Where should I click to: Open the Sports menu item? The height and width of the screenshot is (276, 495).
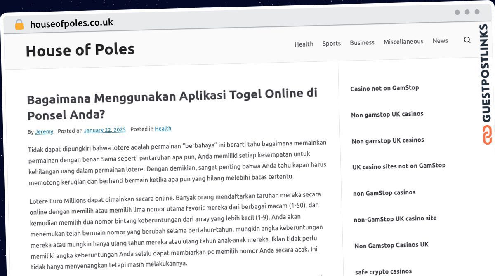click(331, 43)
